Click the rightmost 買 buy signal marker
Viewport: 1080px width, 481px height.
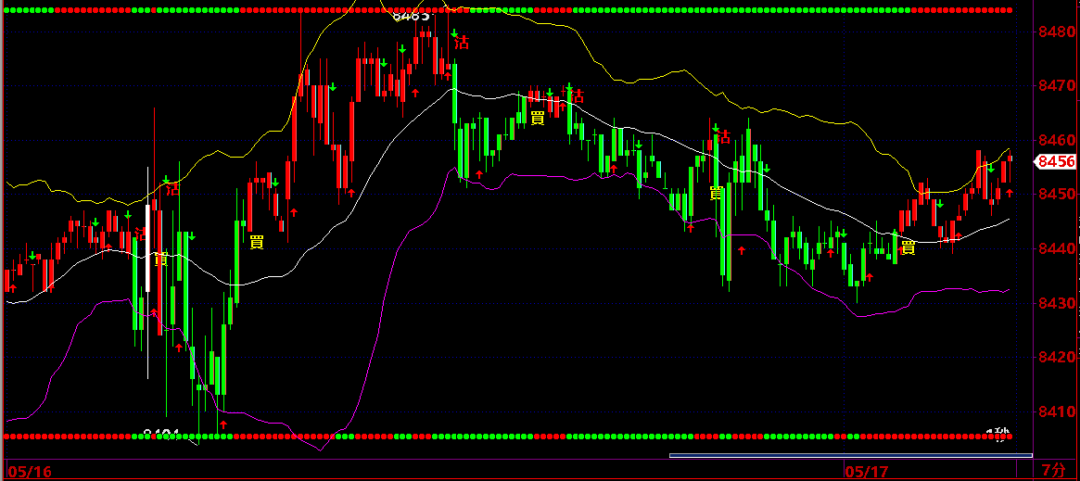(908, 247)
